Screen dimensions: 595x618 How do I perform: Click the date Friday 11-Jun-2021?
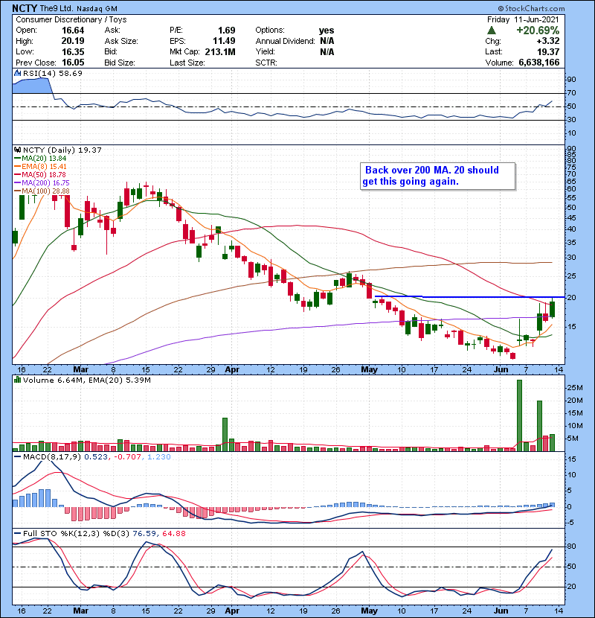pos(523,19)
